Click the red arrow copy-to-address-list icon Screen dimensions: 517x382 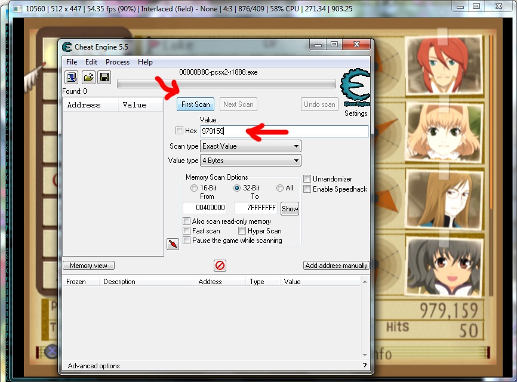pos(173,244)
